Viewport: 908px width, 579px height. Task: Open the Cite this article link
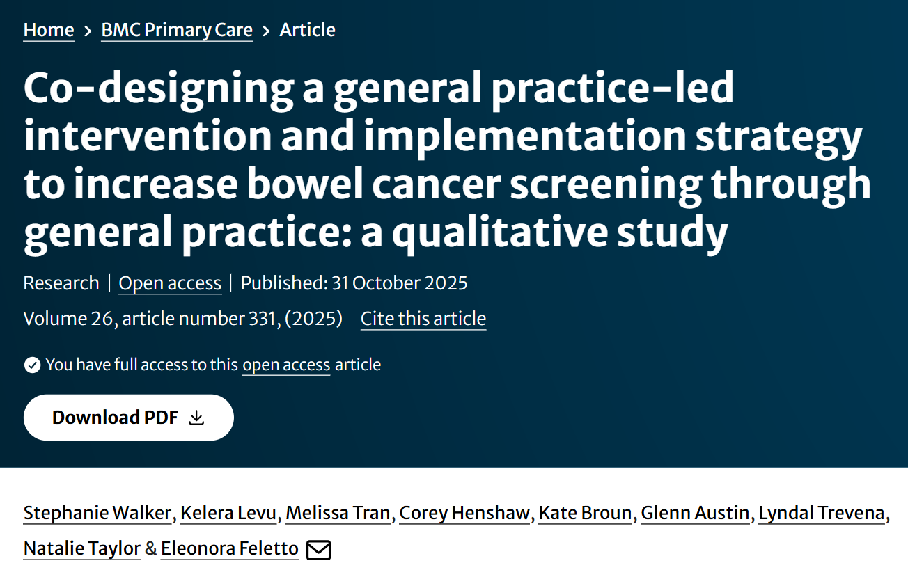(423, 318)
